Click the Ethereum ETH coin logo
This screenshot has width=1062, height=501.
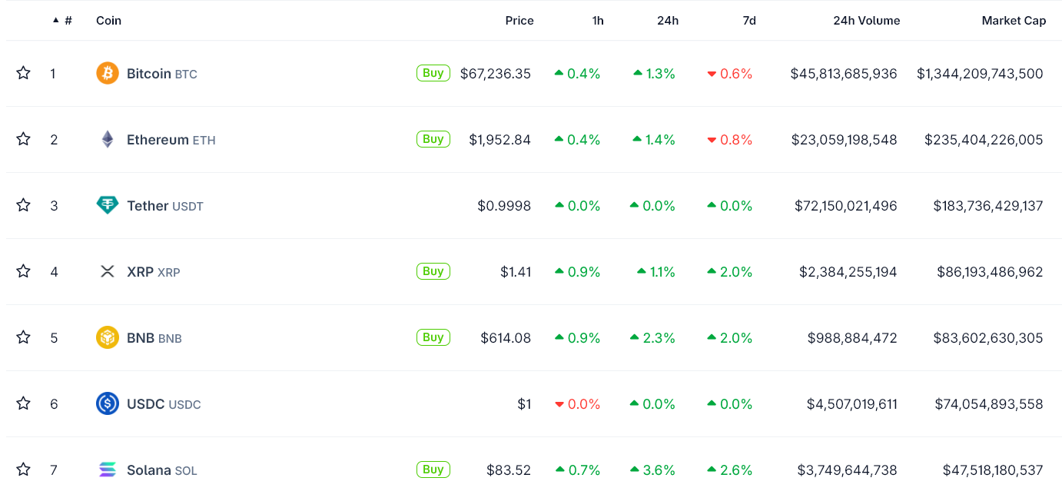click(107, 139)
